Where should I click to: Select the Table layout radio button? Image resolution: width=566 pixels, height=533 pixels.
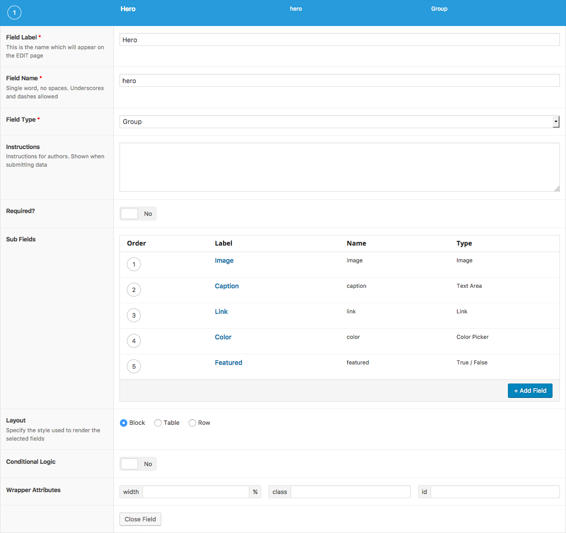tap(158, 423)
